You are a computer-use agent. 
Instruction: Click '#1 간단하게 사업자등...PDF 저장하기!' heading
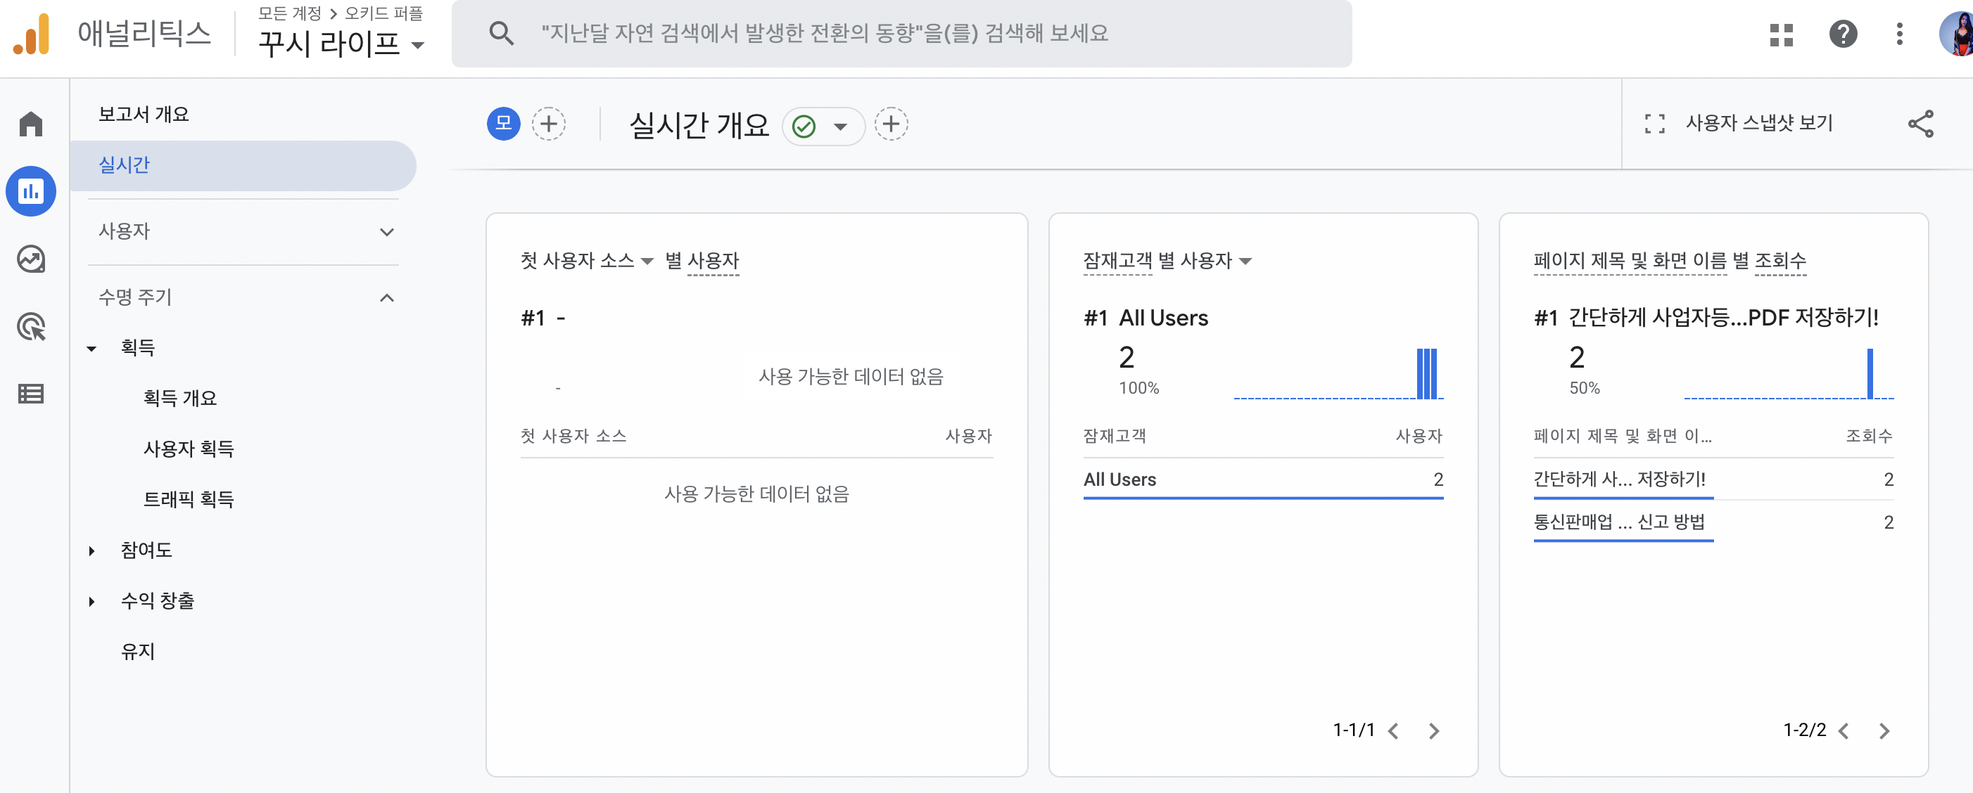coord(1706,318)
